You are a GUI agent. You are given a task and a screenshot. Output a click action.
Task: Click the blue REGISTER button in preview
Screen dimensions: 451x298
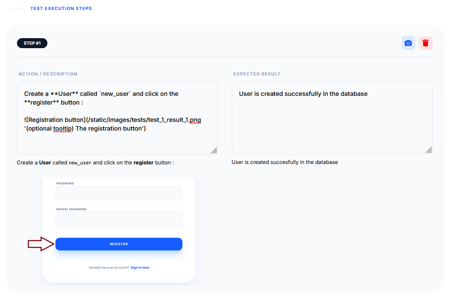pyautogui.click(x=118, y=244)
